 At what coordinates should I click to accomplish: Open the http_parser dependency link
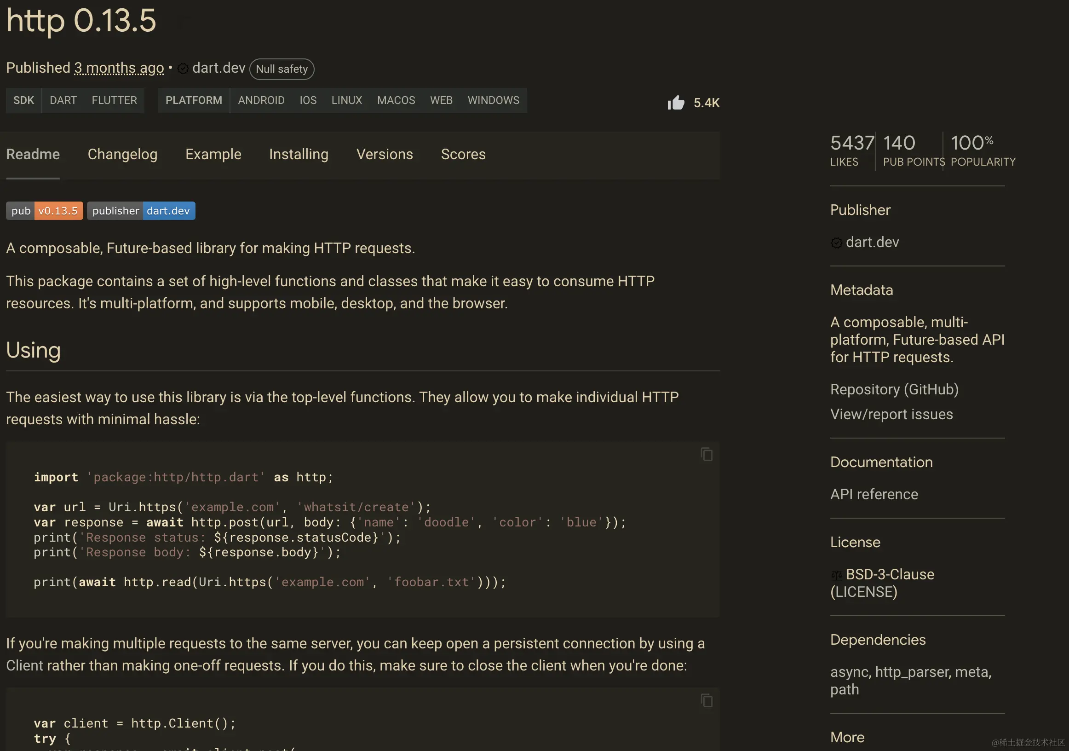(913, 672)
